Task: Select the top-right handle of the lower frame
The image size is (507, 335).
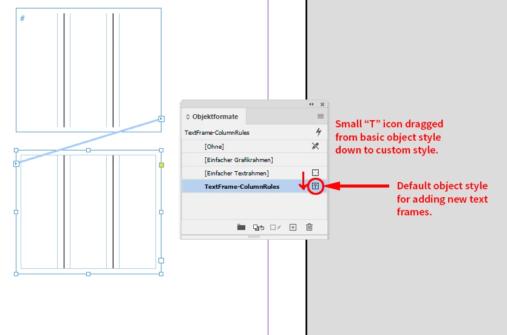Action: click(162, 151)
